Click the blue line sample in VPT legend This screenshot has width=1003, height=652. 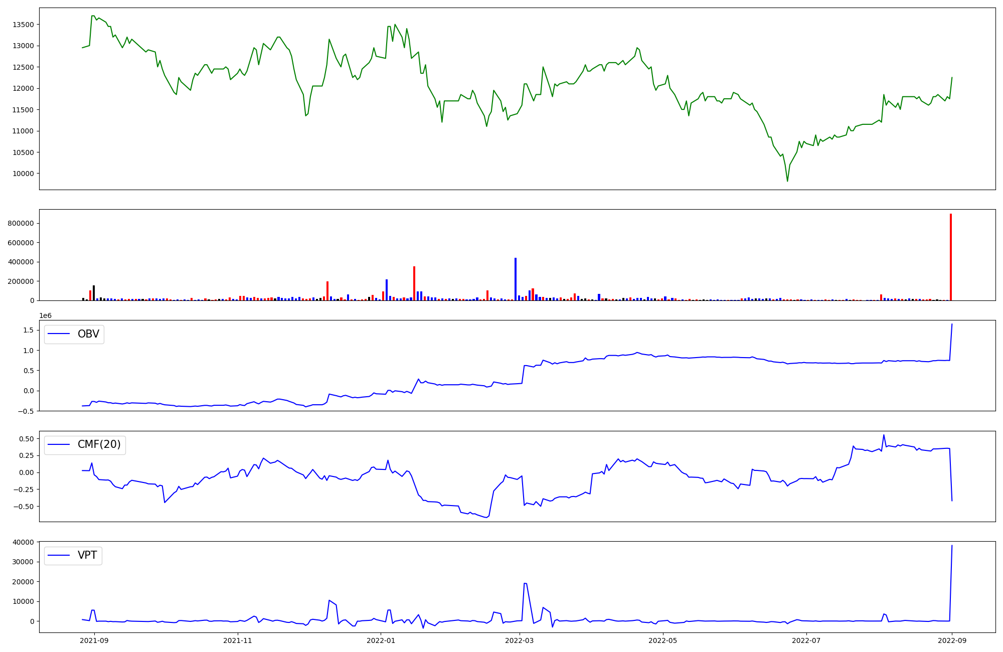tap(59, 555)
